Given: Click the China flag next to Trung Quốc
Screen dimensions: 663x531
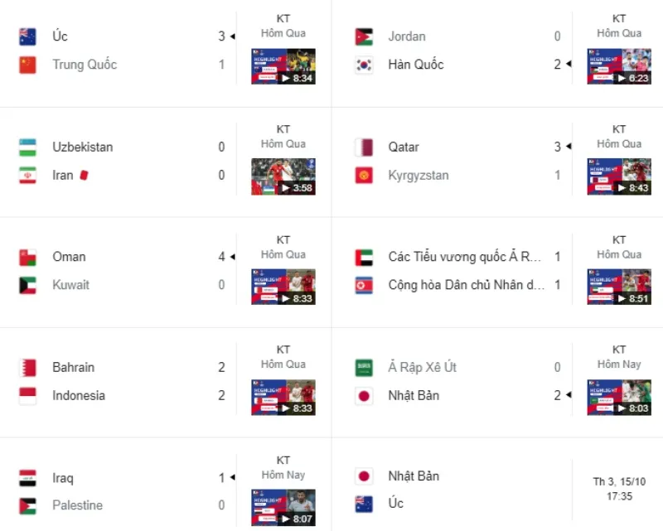Looking at the screenshot, I should tap(26, 64).
